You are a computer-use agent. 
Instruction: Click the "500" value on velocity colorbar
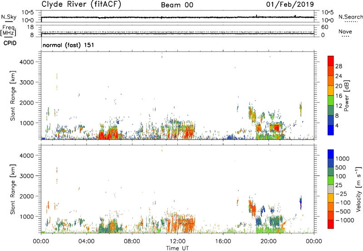342,167
